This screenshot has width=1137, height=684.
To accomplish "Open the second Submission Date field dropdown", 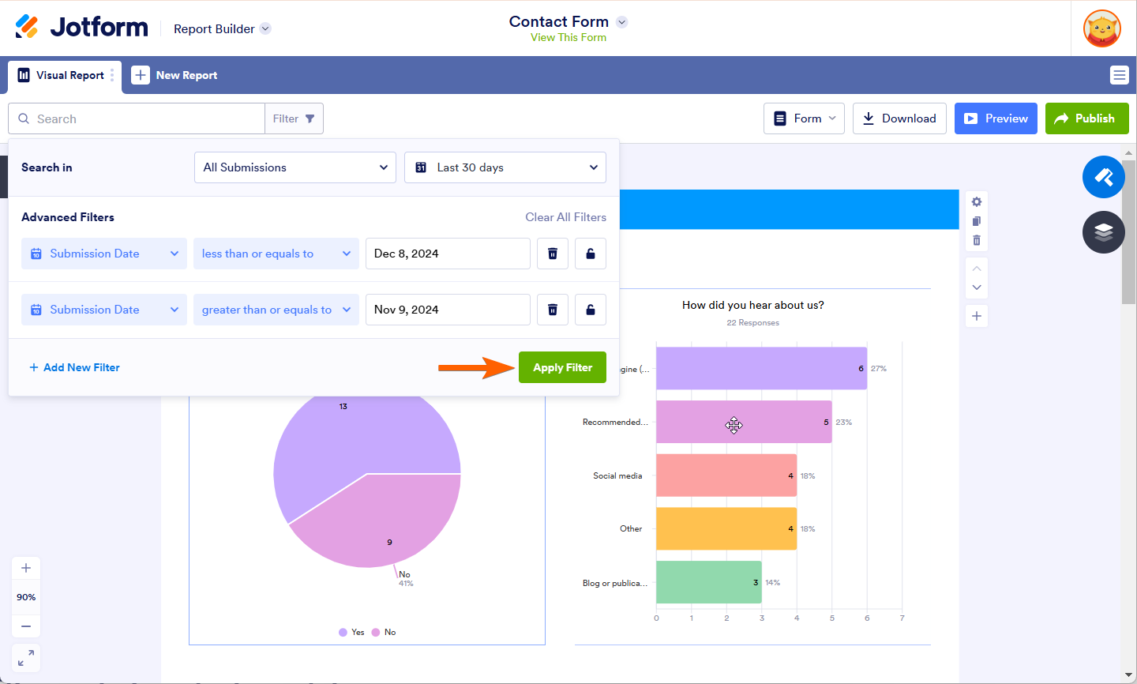I will (104, 310).
